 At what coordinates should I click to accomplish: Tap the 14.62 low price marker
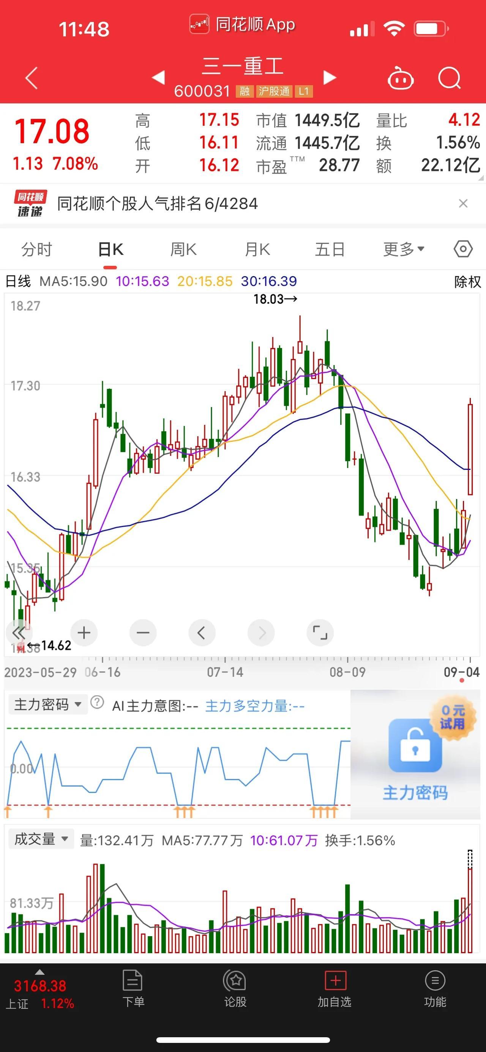[49, 645]
